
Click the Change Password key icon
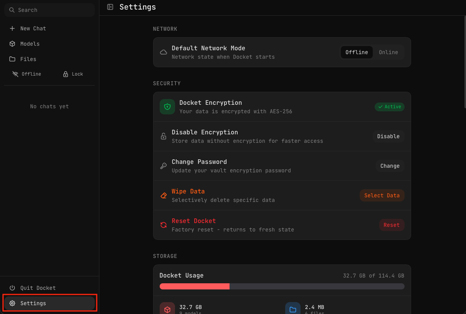(x=164, y=166)
